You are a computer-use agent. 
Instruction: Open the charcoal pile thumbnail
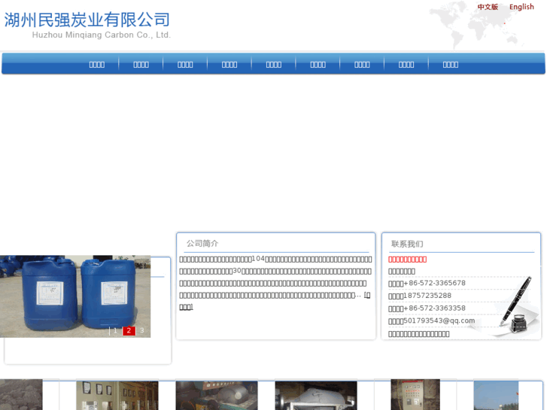(x=21, y=395)
